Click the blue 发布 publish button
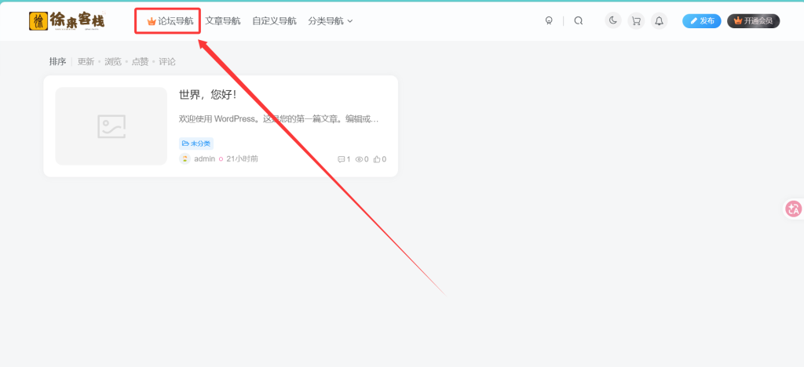804x367 pixels. tap(702, 21)
